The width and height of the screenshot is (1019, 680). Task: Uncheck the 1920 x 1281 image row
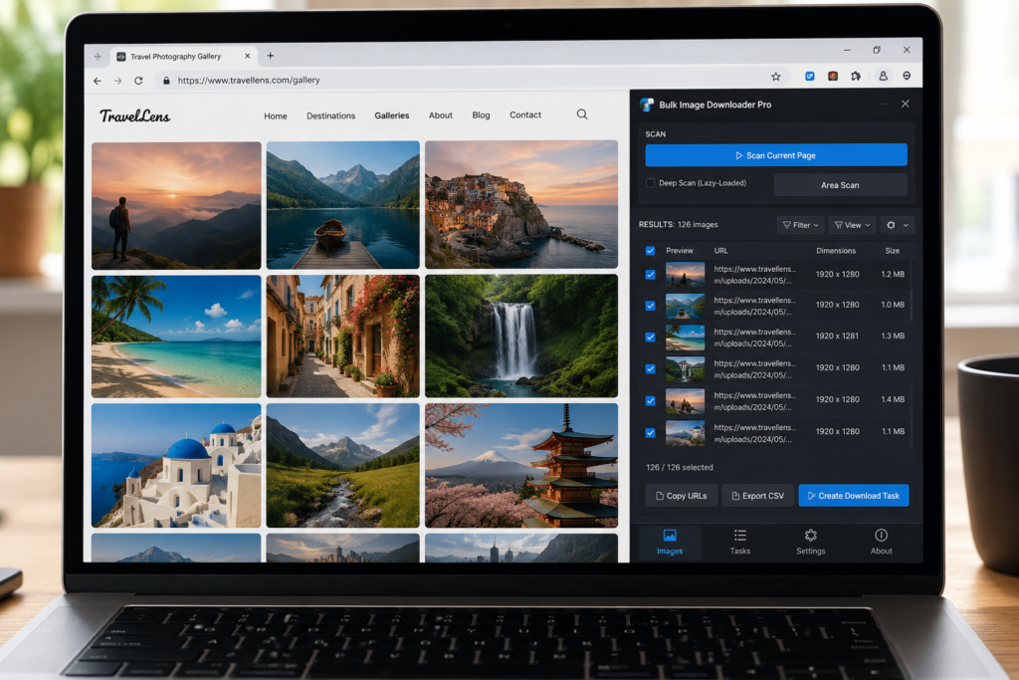650,337
